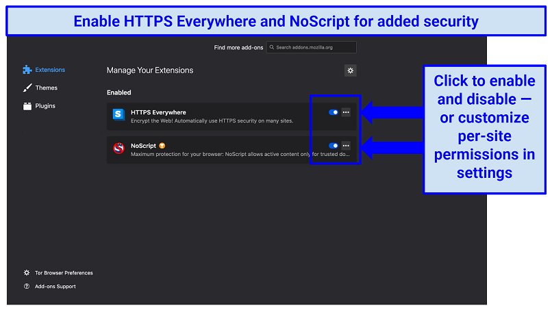The height and width of the screenshot is (310, 552).
Task: Focus the Search addons.mozilla.org field
Action: tap(311, 47)
